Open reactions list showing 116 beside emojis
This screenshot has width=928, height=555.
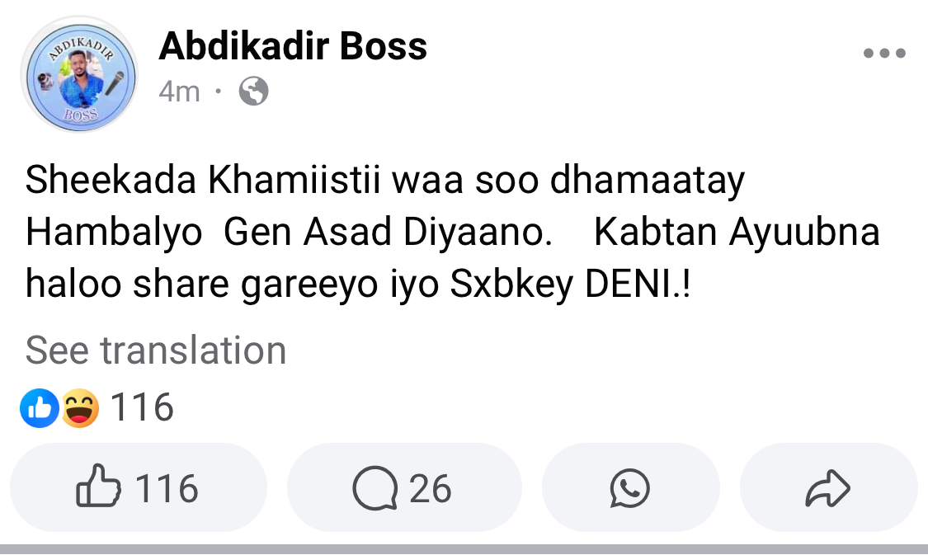(142, 408)
